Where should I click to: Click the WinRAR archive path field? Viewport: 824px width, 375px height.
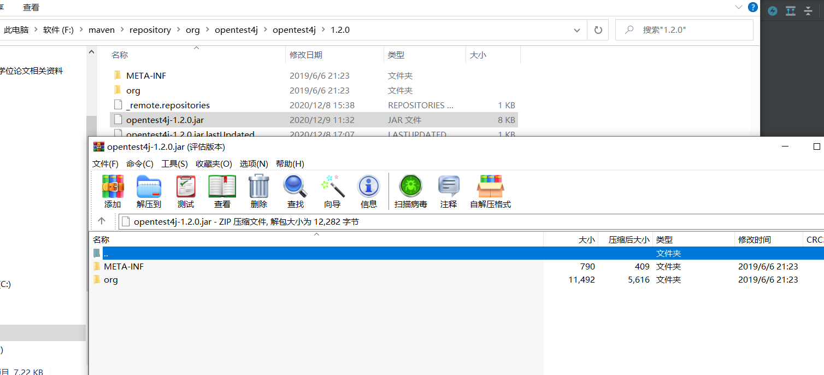471,221
